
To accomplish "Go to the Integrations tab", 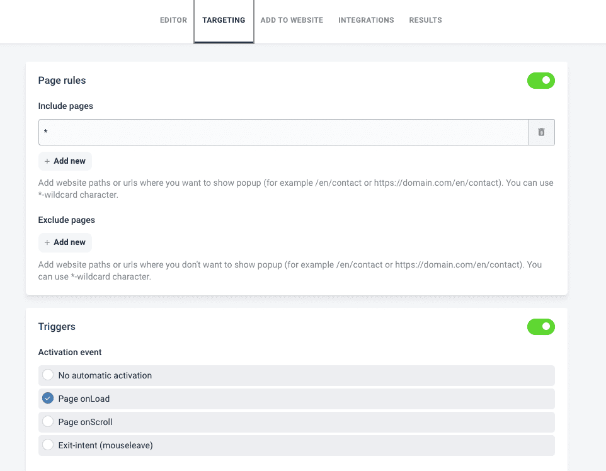I will [x=366, y=20].
